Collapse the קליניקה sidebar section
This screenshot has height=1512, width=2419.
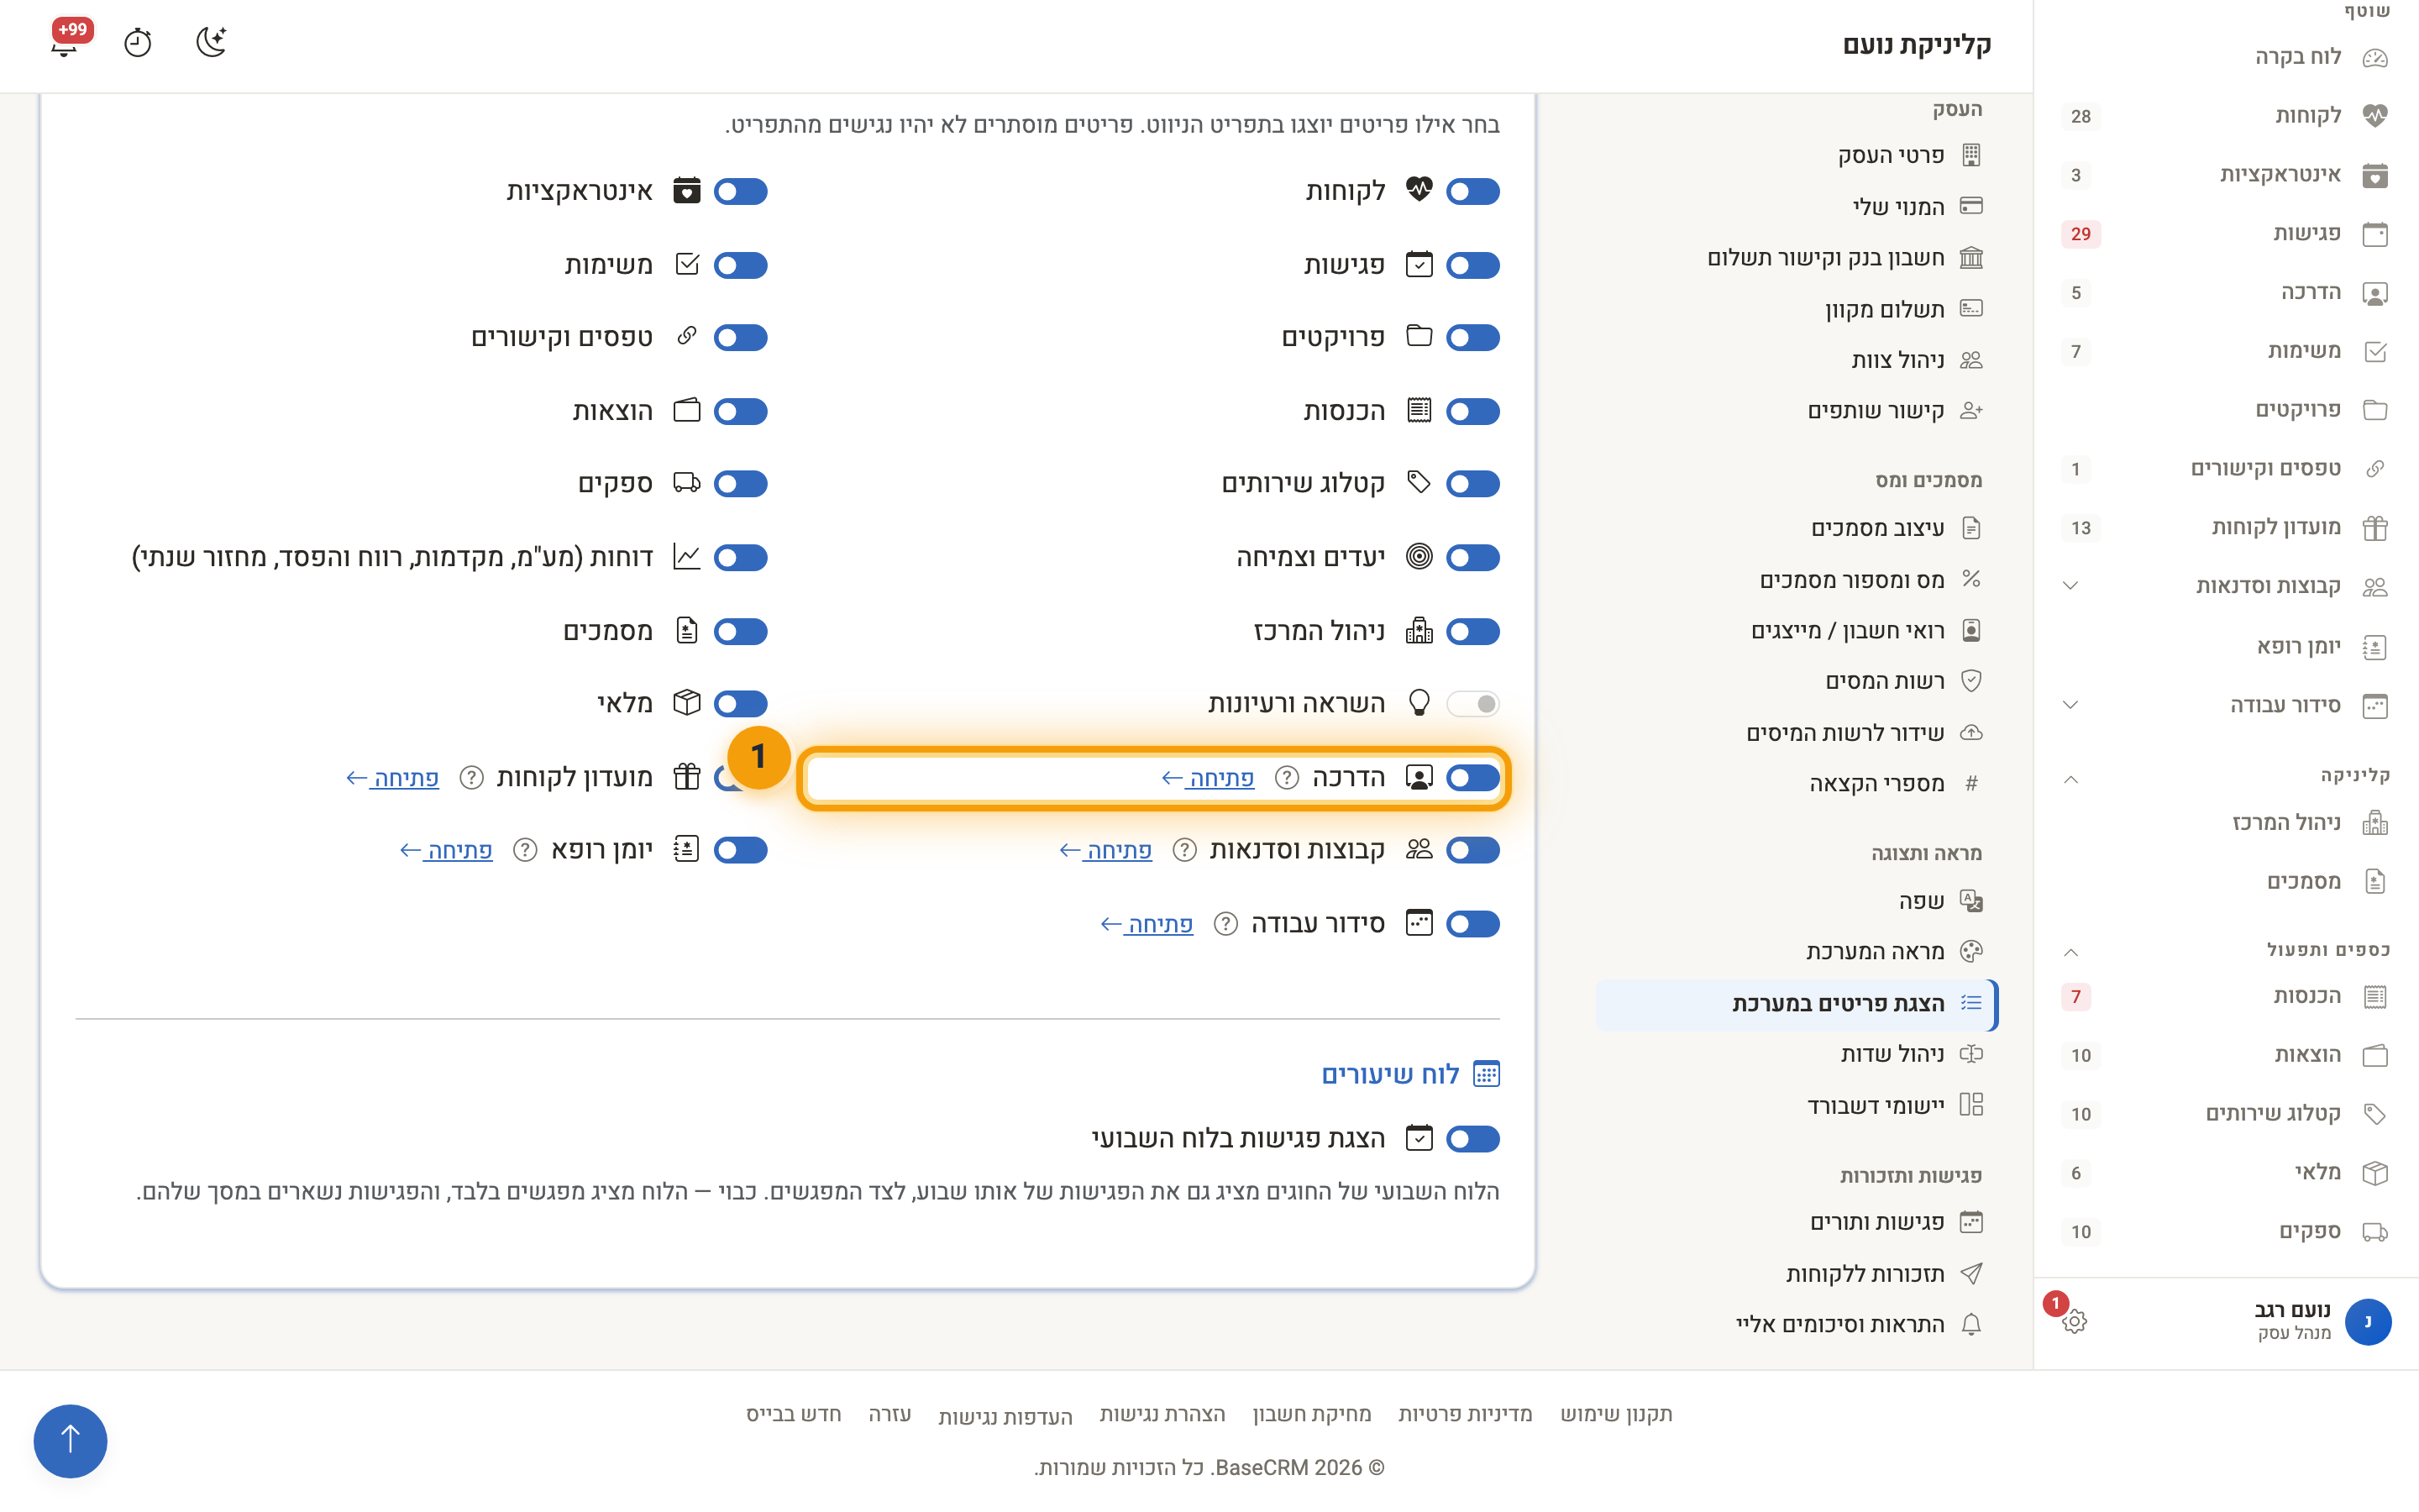[2070, 779]
